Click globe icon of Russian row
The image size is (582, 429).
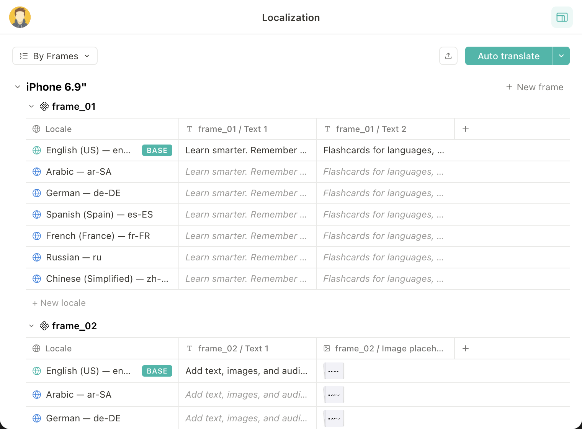pos(37,257)
